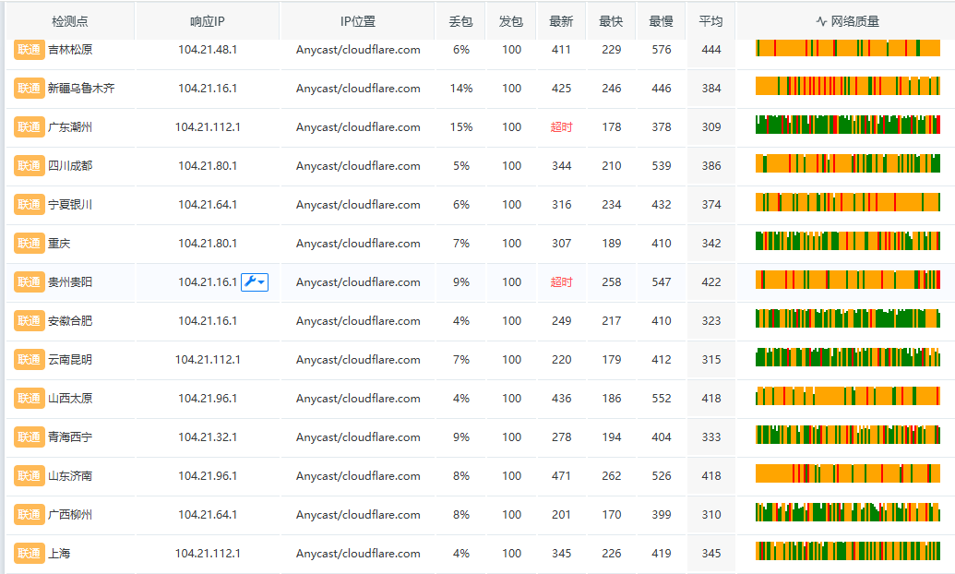This screenshot has height=574, width=955.
Task: Click the 最慢 column header
Action: (x=661, y=21)
